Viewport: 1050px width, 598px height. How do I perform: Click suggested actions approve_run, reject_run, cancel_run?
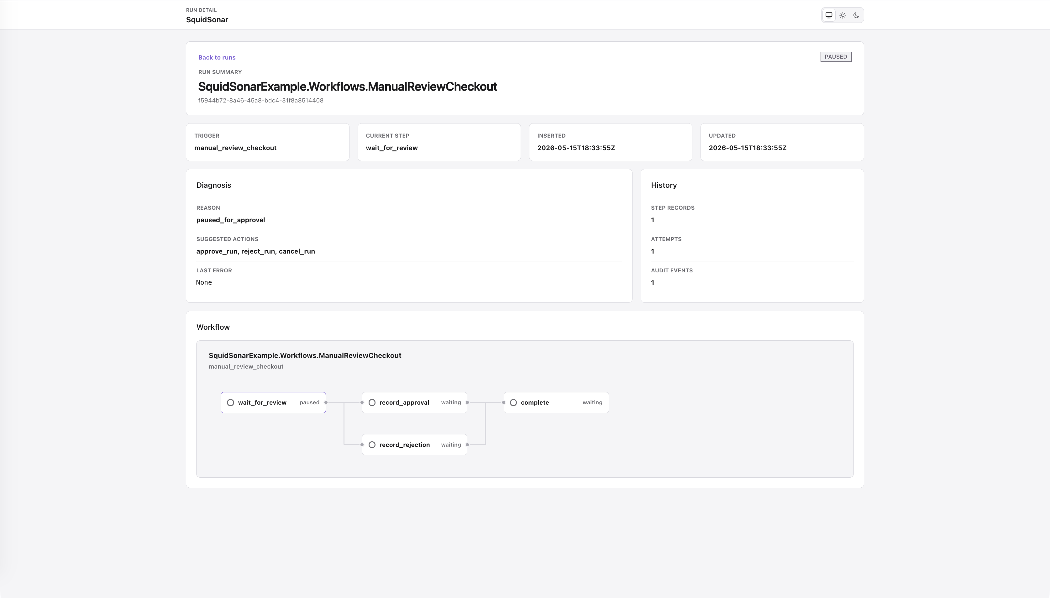coord(255,251)
